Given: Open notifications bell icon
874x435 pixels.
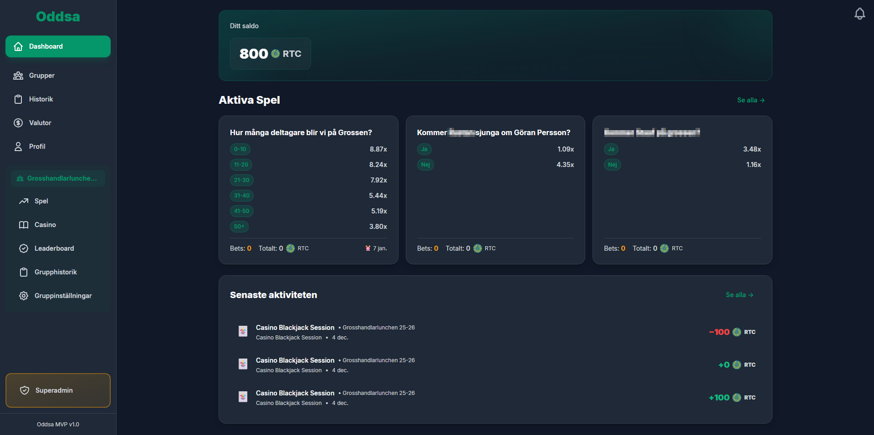Looking at the screenshot, I should (859, 14).
